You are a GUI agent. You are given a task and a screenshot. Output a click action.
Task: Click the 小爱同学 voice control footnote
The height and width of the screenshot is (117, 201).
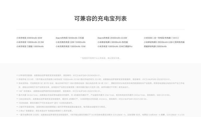[62, 107]
